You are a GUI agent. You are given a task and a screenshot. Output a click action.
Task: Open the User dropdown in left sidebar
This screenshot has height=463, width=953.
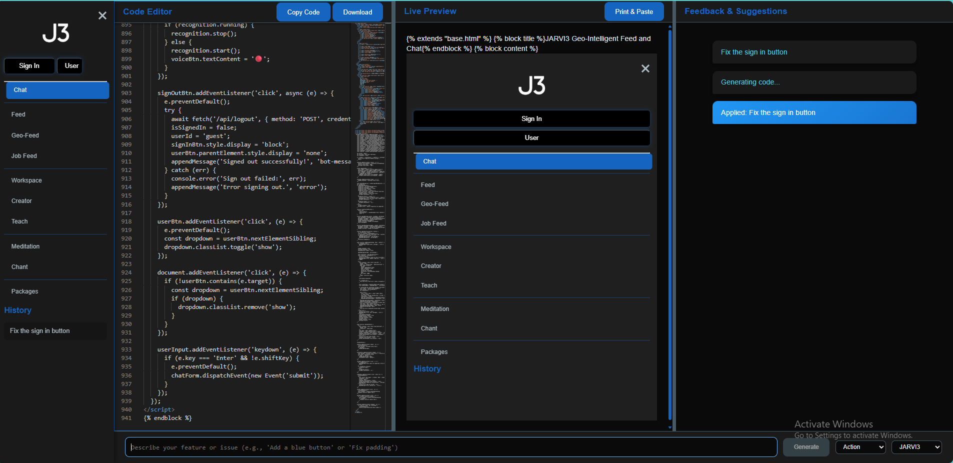click(x=71, y=66)
